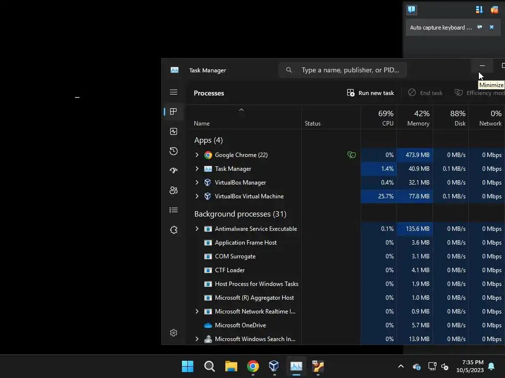Expand Microsoft Network Realtime row
505x378 pixels.
click(x=197, y=312)
